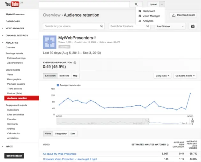Open the Favorites report
Screen dimensions: 201x162
coord(12,119)
